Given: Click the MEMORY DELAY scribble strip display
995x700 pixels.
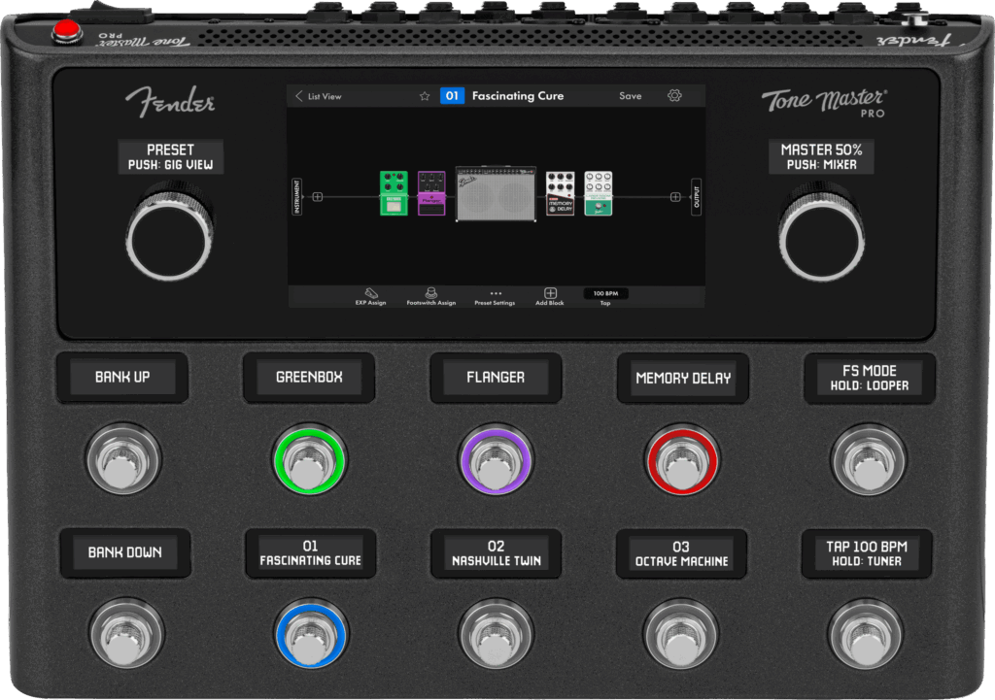Looking at the screenshot, I should (x=683, y=378).
